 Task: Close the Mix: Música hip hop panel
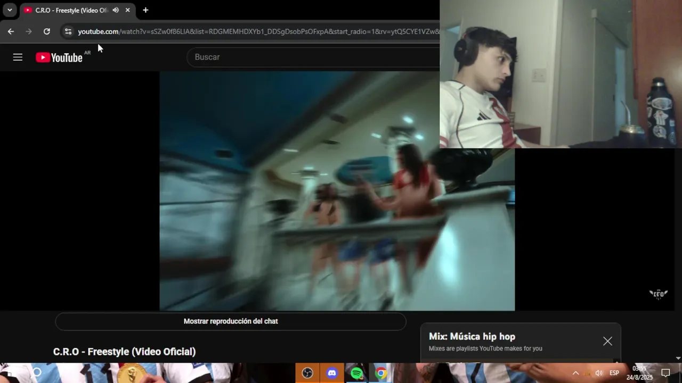coord(607,342)
